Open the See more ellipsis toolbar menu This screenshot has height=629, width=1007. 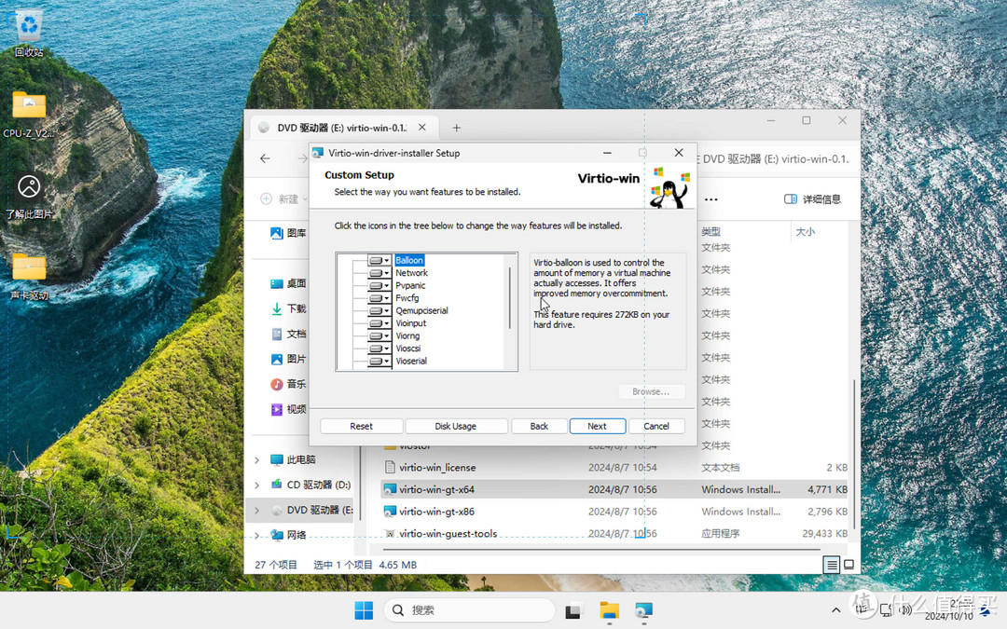(x=711, y=198)
